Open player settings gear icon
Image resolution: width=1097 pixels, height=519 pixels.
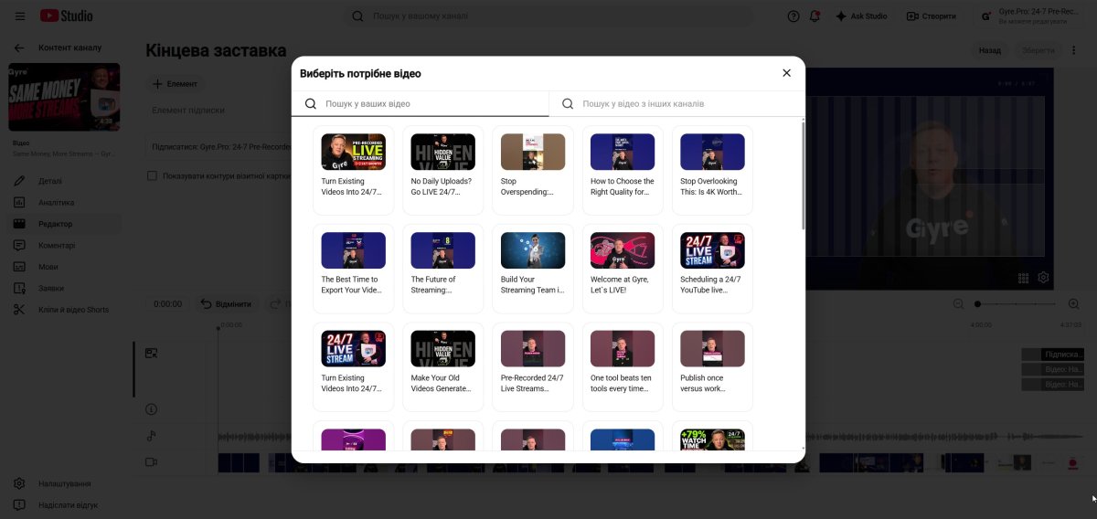click(x=1043, y=278)
